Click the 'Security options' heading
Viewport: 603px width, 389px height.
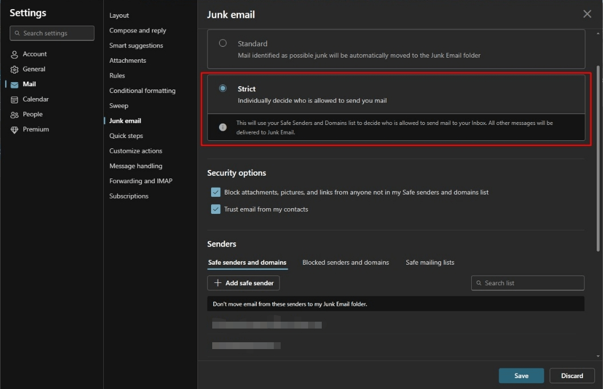[237, 173]
